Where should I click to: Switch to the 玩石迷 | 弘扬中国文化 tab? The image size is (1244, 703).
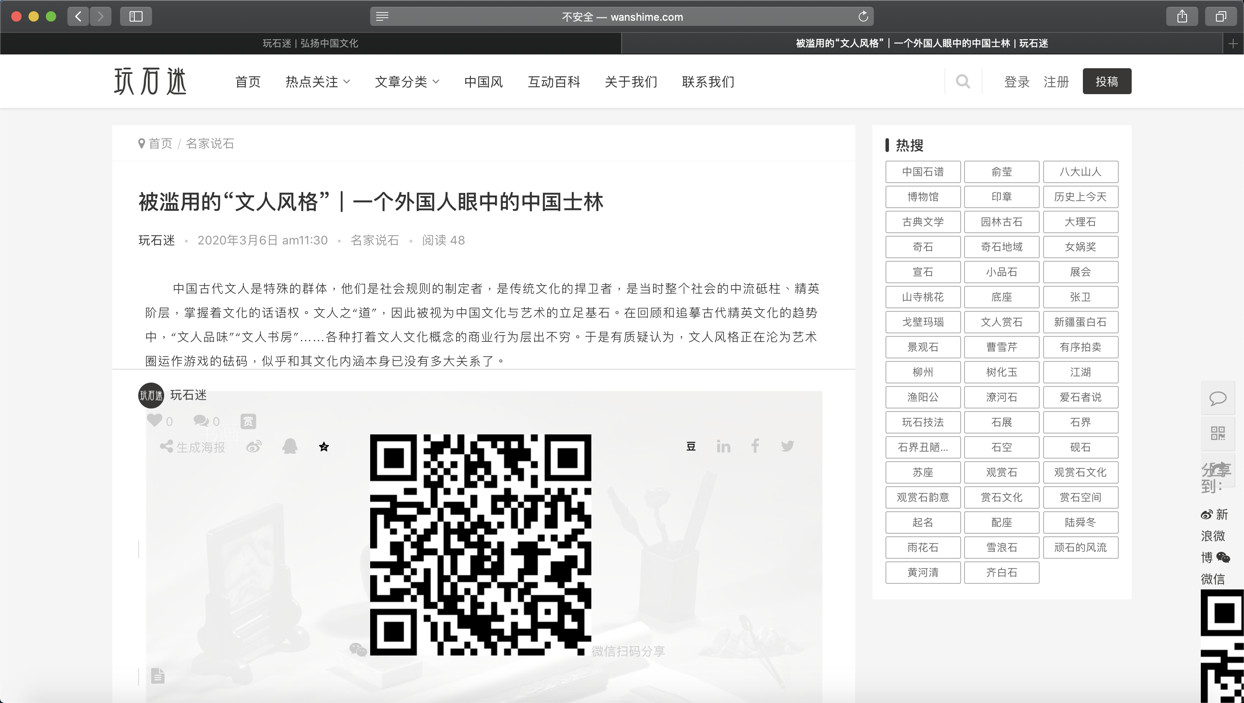tap(311, 44)
